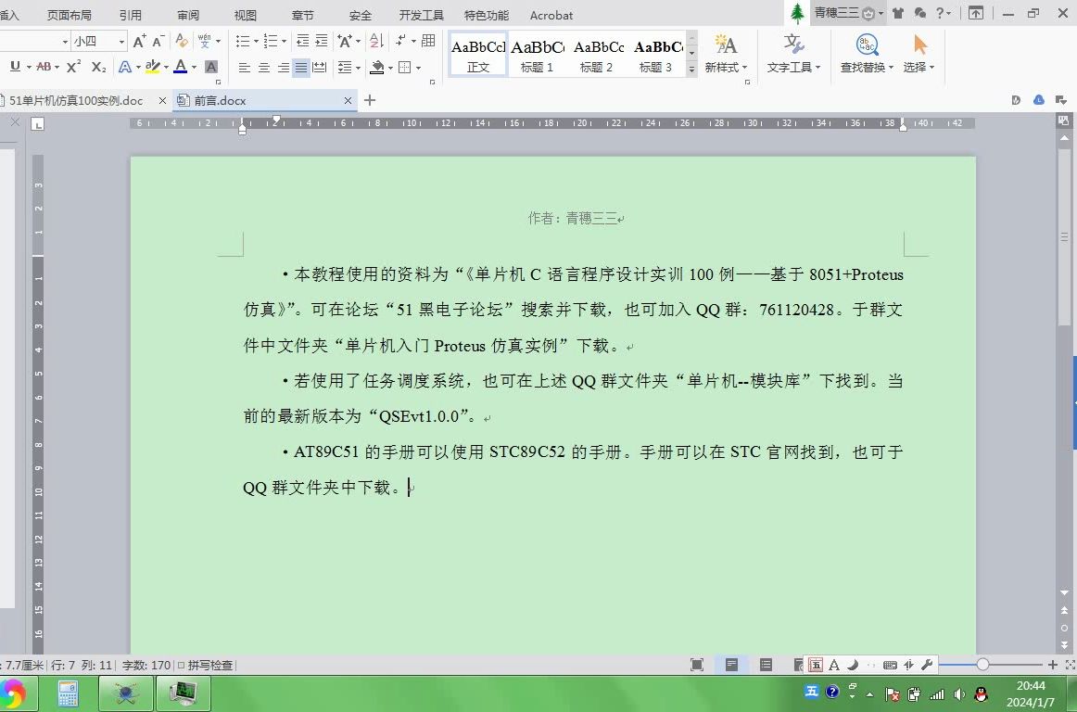Align paragraph text to the left
The width and height of the screenshot is (1077, 712).
(245, 68)
